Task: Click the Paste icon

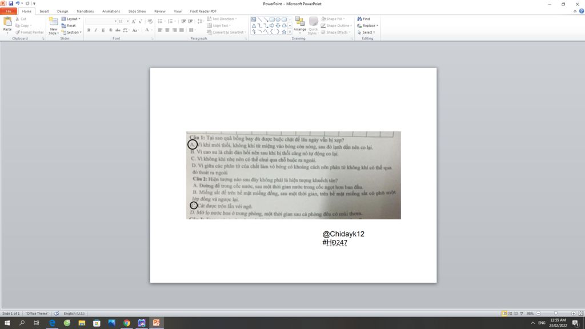Action: pyautogui.click(x=7, y=22)
